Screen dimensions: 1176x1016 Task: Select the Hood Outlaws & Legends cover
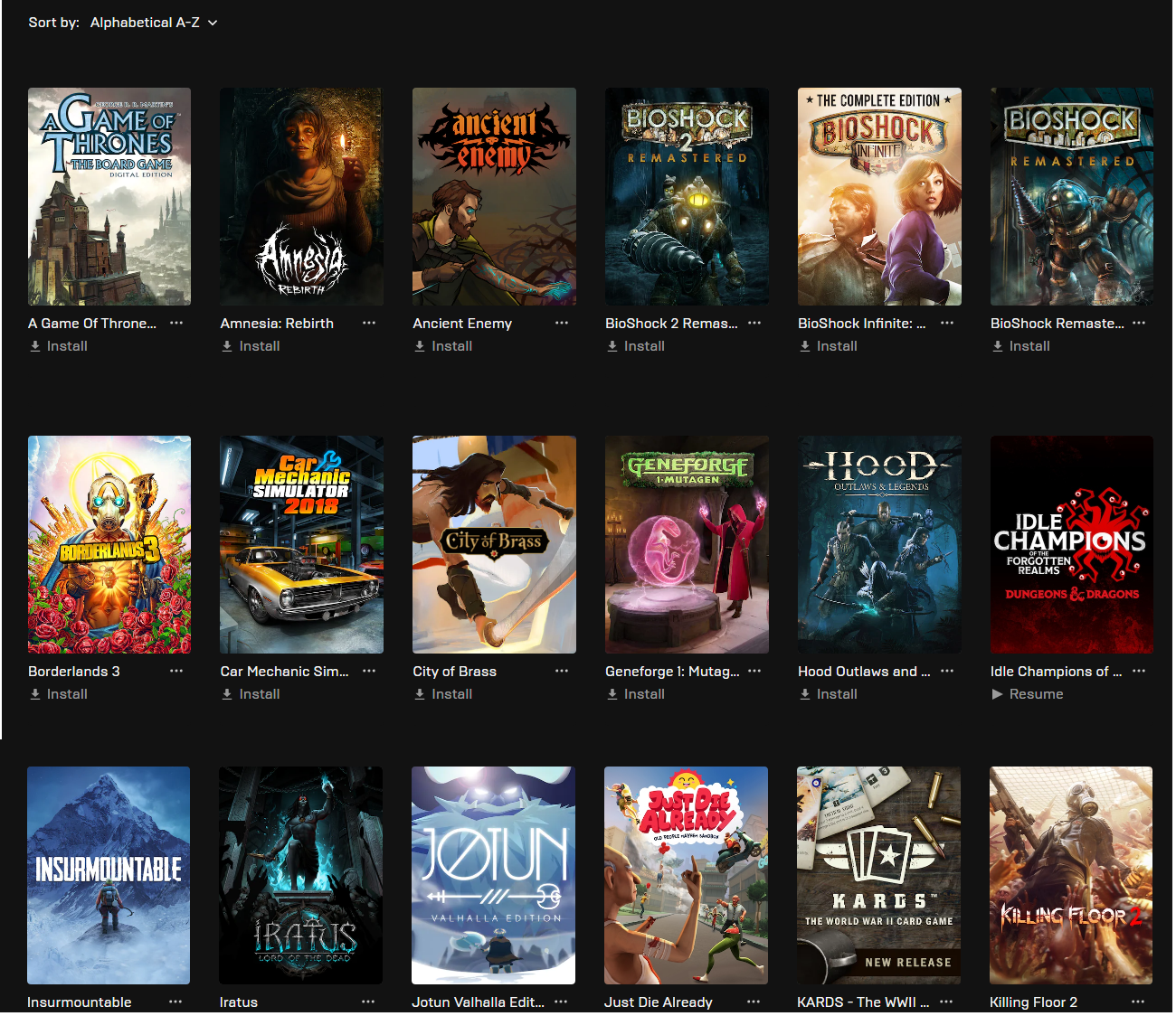(x=879, y=544)
